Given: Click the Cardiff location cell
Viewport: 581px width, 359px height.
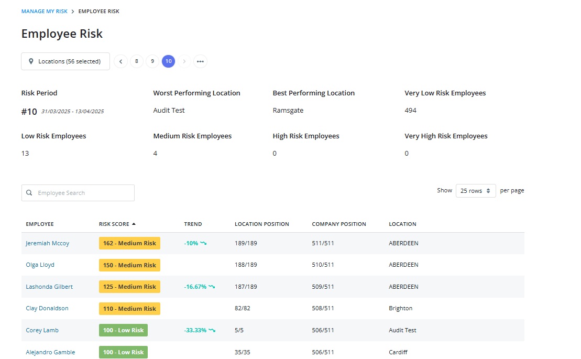Looking at the screenshot, I should [x=398, y=352].
